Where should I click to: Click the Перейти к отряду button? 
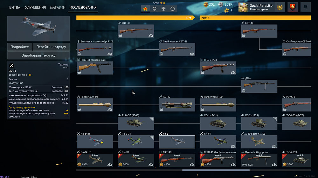click(x=51, y=47)
